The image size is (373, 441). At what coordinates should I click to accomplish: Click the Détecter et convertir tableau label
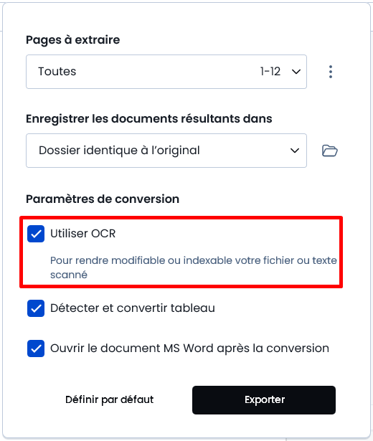133,308
